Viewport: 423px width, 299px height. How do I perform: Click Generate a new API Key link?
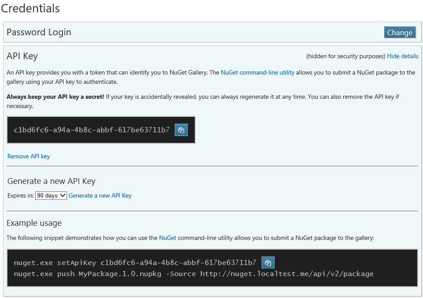pyautogui.click(x=100, y=195)
